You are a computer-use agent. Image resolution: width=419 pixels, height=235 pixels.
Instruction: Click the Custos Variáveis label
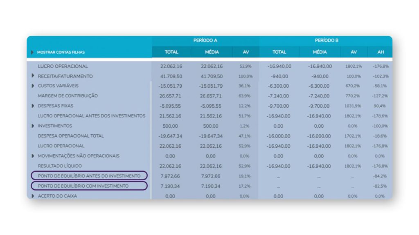58,86
